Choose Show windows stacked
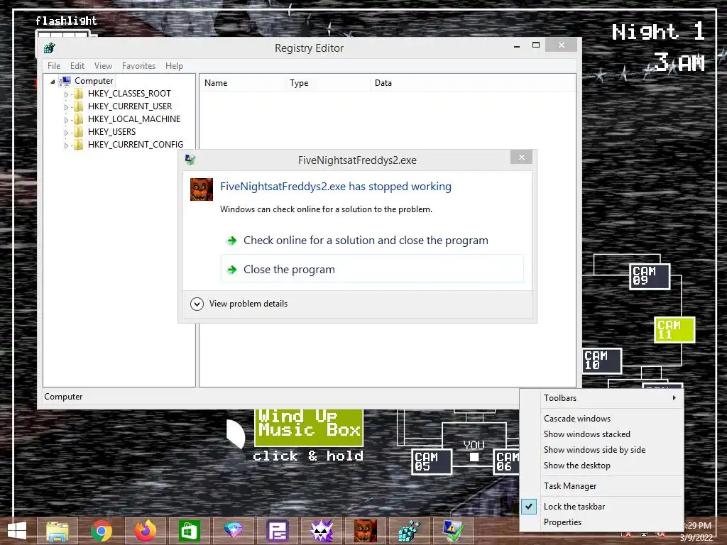Viewport: 727px width, 545px height. click(x=586, y=434)
